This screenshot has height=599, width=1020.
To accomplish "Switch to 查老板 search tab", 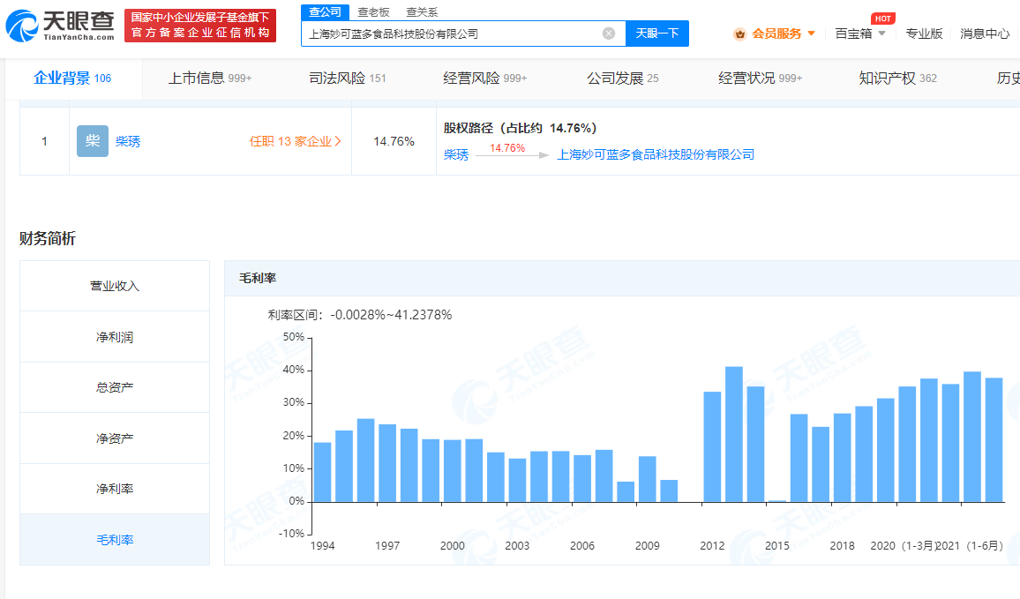I will pos(373,12).
